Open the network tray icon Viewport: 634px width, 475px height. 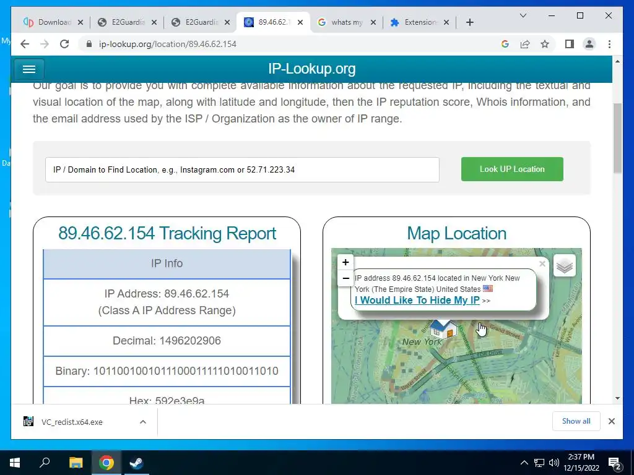(539, 463)
